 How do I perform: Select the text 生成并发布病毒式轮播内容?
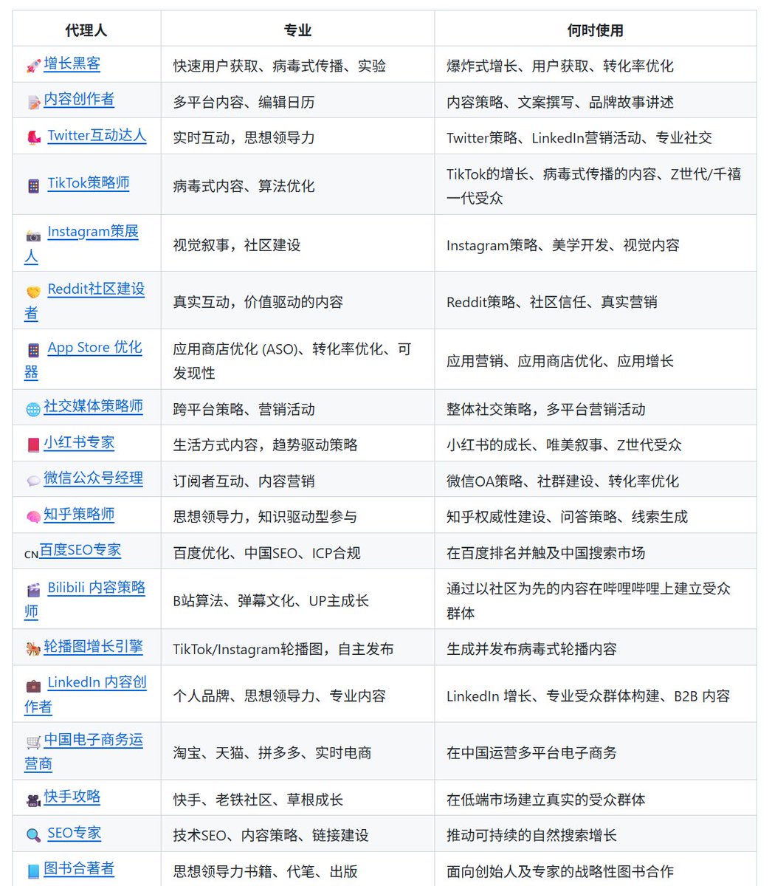pos(531,649)
